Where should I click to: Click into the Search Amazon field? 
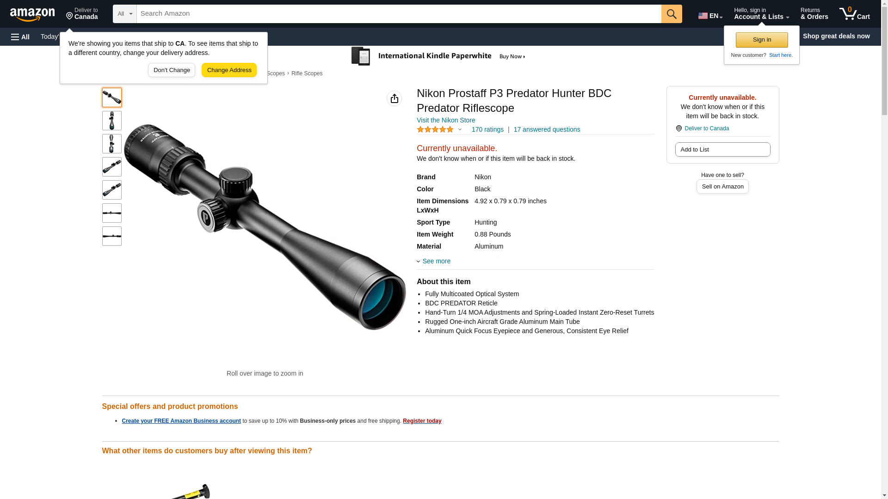pos(398,14)
